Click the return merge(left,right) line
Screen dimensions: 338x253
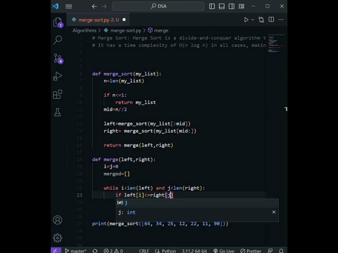(138, 145)
